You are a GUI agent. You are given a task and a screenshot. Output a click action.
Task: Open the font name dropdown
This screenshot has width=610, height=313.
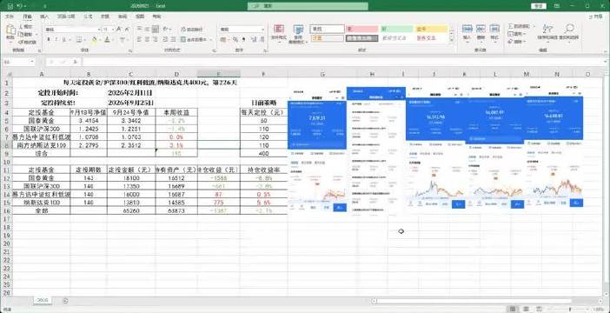pos(99,30)
